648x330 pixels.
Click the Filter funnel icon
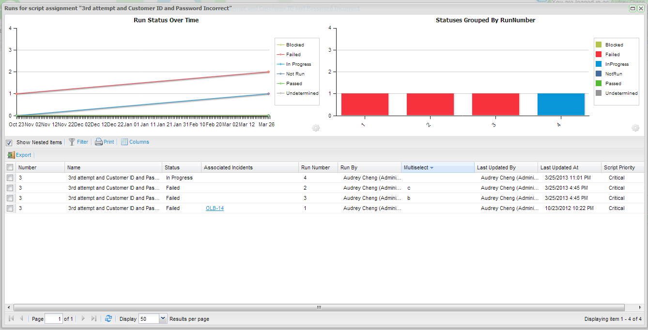pyautogui.click(x=72, y=142)
